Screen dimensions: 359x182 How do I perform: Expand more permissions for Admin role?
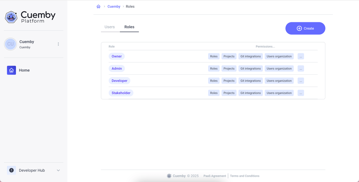click(300, 69)
